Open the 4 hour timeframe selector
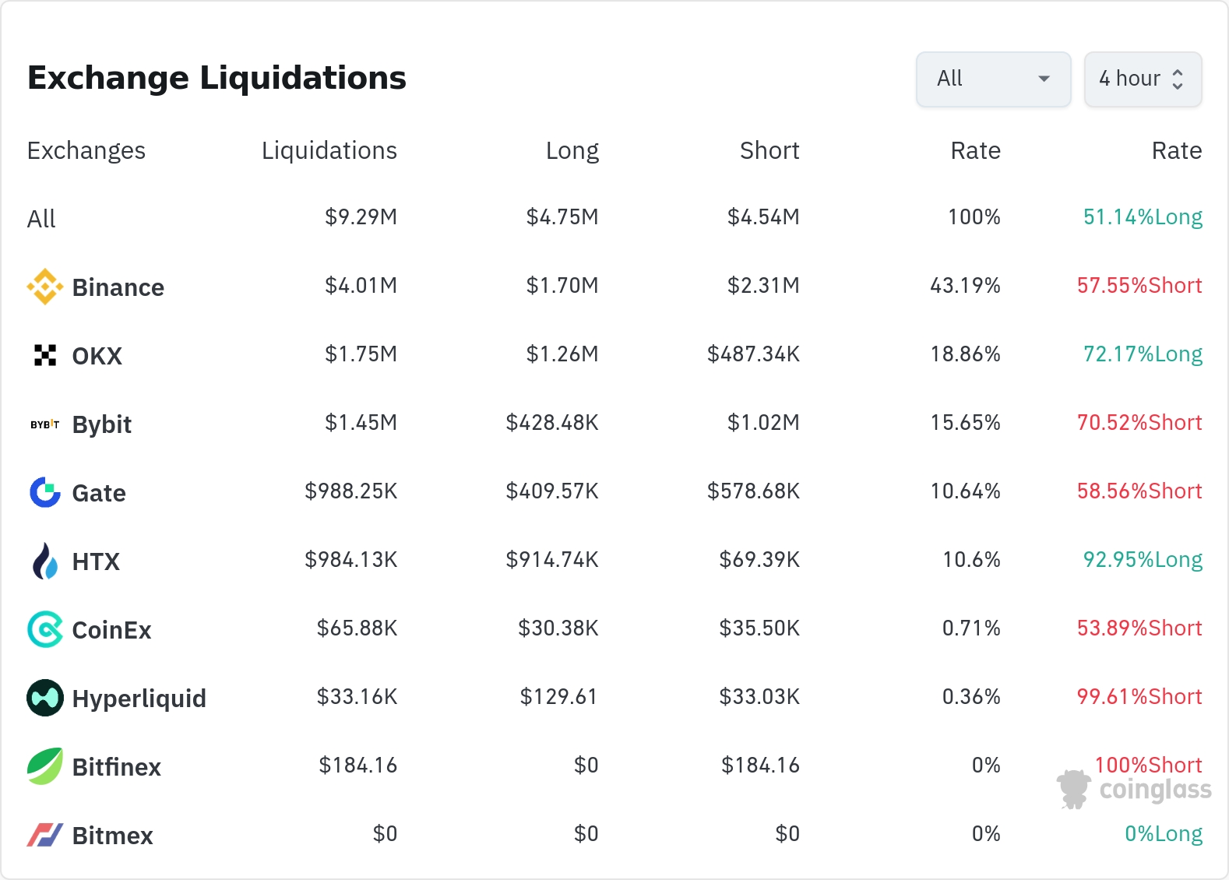1229x880 pixels. [1143, 79]
